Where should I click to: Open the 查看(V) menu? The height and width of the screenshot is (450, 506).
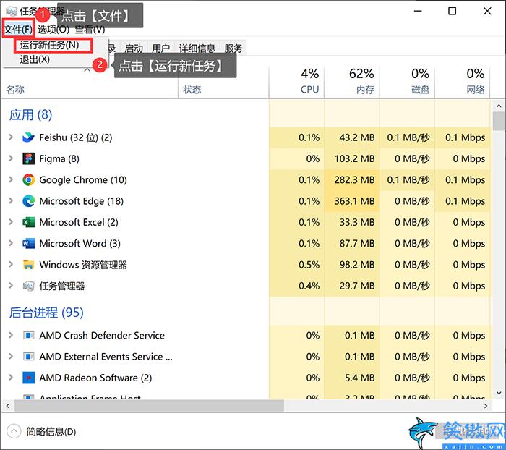[x=90, y=30]
